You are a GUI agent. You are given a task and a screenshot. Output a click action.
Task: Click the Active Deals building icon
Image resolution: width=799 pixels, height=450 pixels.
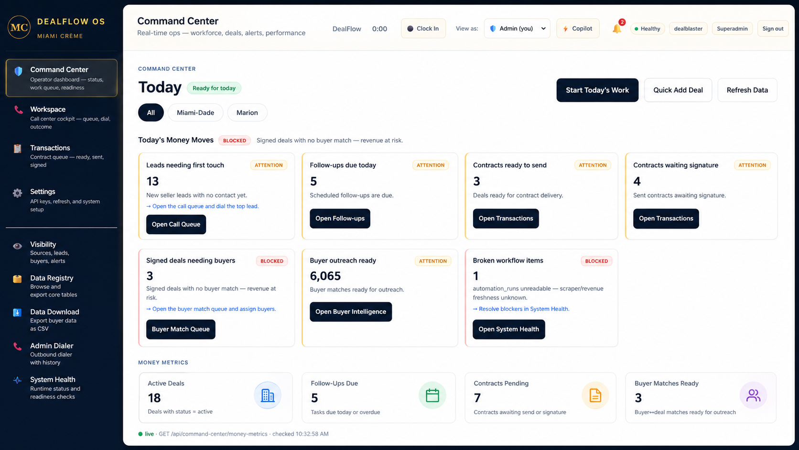[x=268, y=395]
